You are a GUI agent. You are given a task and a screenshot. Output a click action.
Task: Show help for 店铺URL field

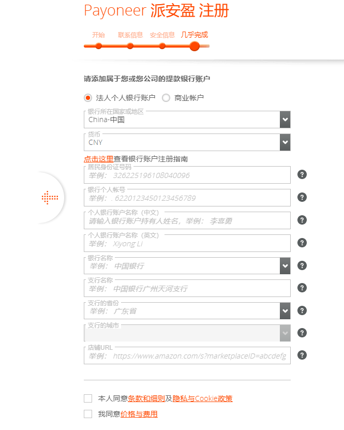[x=303, y=355]
